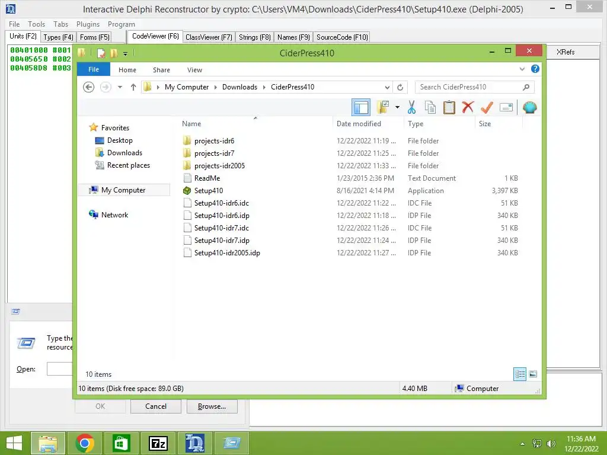Select Downloads in Favorites
Screen dimensions: 607x455
point(124,153)
